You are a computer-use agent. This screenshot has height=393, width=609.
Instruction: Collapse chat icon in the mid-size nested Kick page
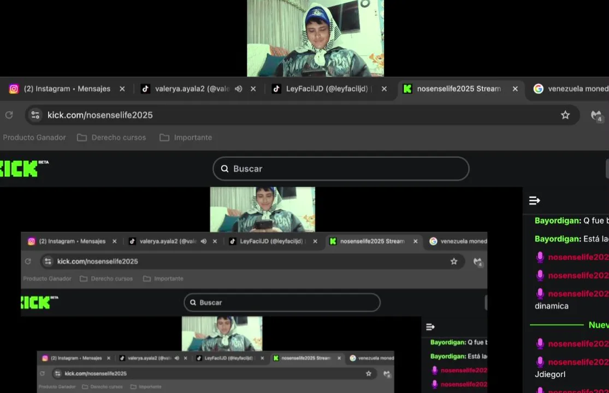430,327
